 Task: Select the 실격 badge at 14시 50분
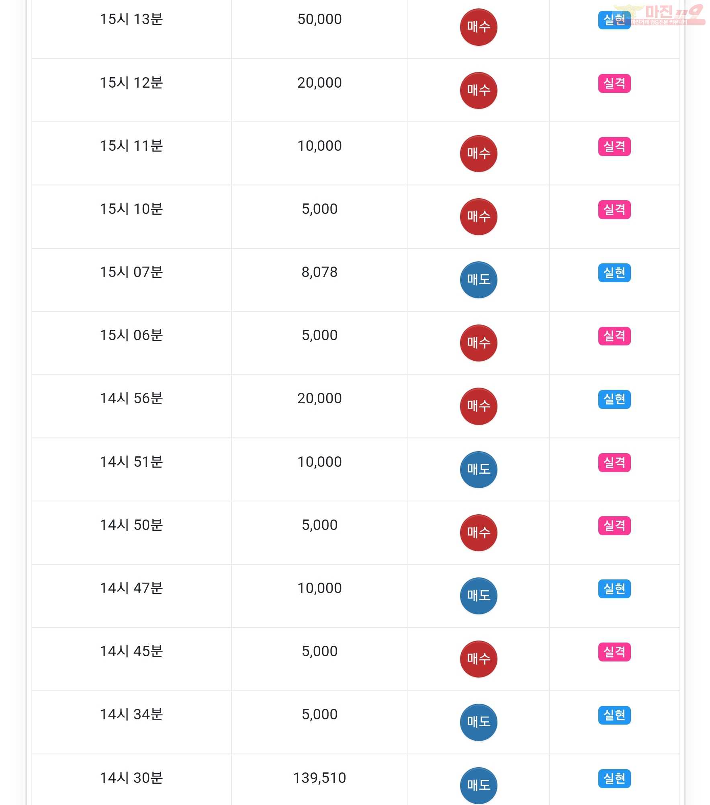click(614, 526)
